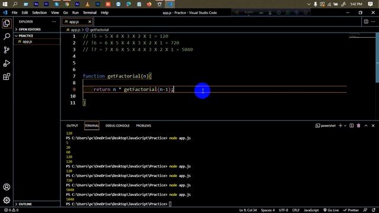Open Windows taskbar search icon
Screen dimensions: 379x213
[15, 4]
